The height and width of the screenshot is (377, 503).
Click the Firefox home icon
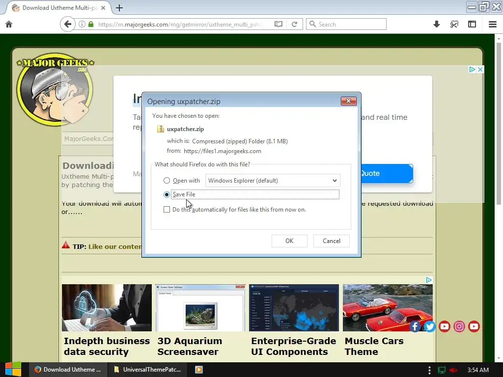click(9, 25)
